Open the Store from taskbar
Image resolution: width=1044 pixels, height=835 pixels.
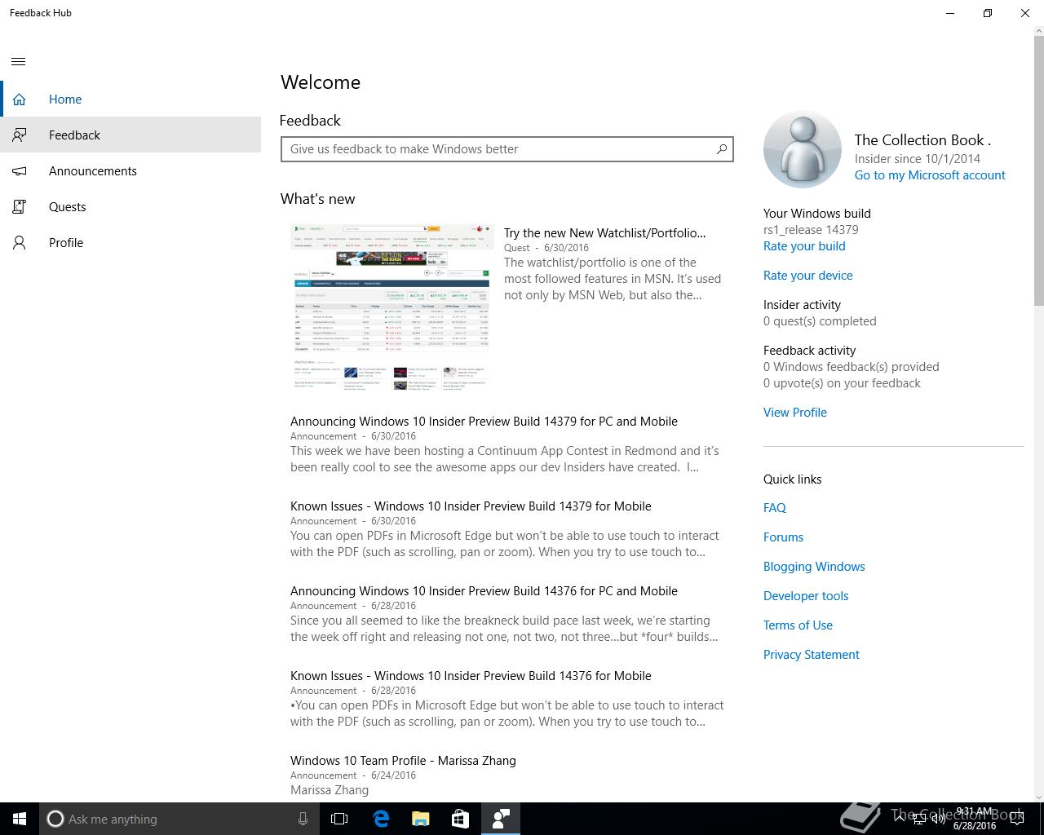(461, 819)
